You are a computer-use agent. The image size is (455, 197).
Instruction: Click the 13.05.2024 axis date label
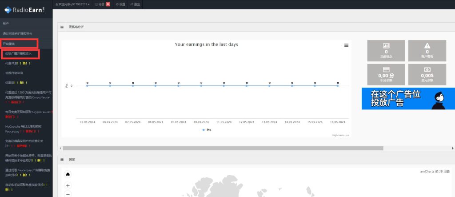(x=269, y=122)
